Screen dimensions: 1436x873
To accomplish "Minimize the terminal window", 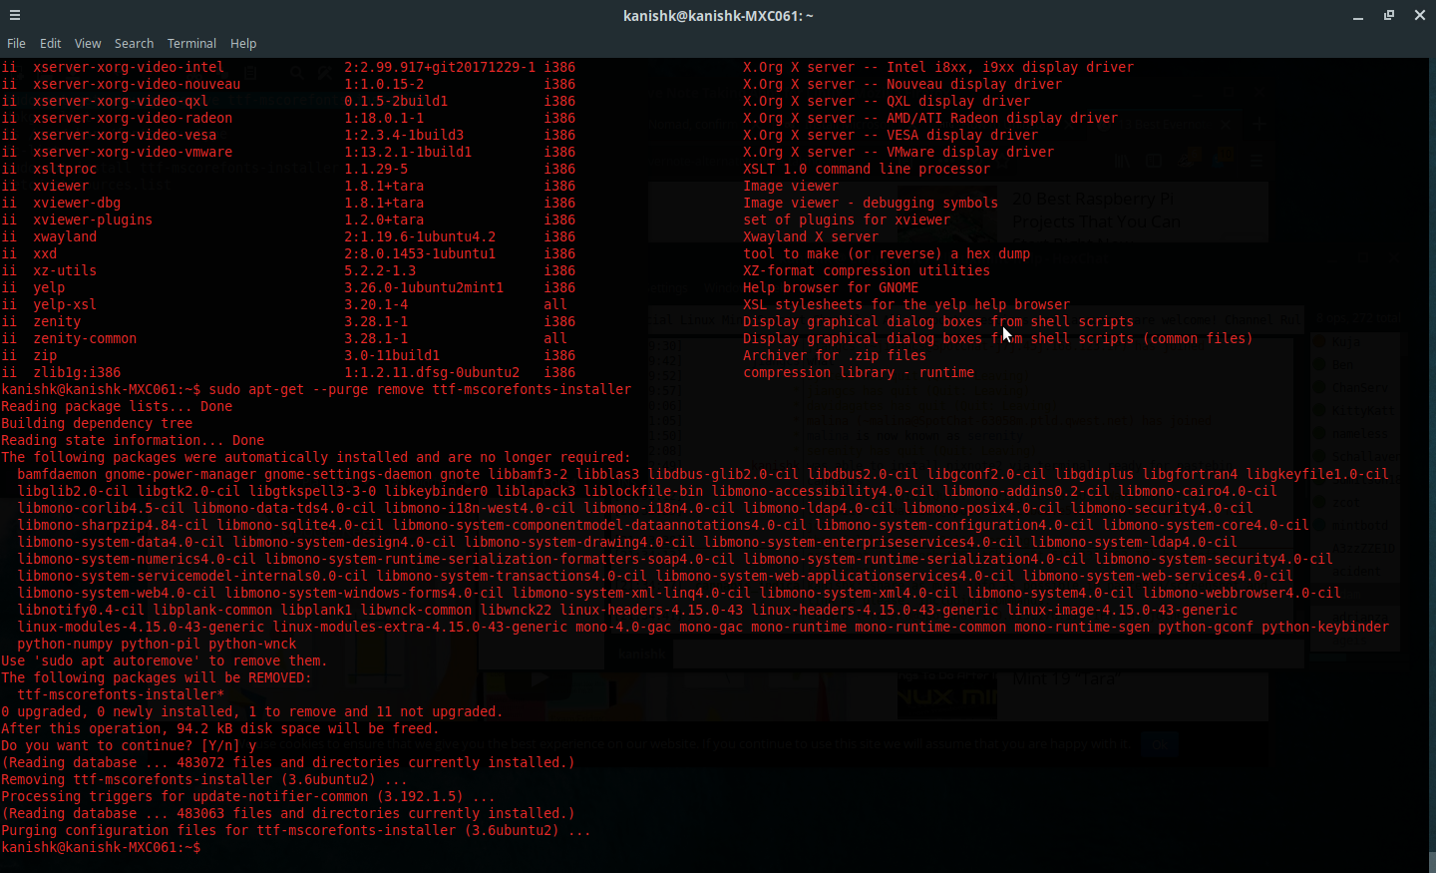I will (x=1358, y=16).
